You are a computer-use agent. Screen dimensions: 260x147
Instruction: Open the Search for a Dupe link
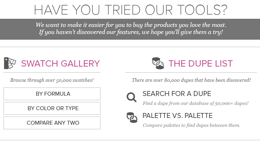[x=177, y=94]
